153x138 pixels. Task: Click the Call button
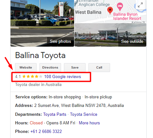(x=99, y=68)
